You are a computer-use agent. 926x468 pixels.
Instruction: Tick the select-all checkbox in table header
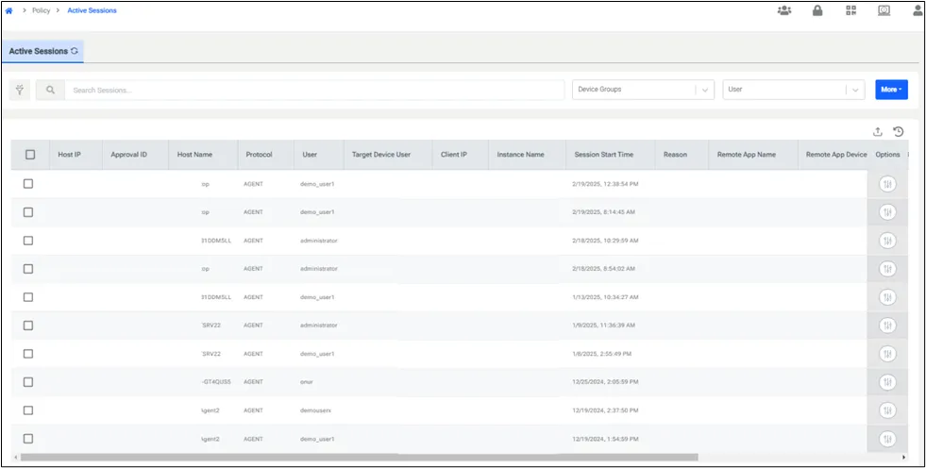click(x=30, y=155)
